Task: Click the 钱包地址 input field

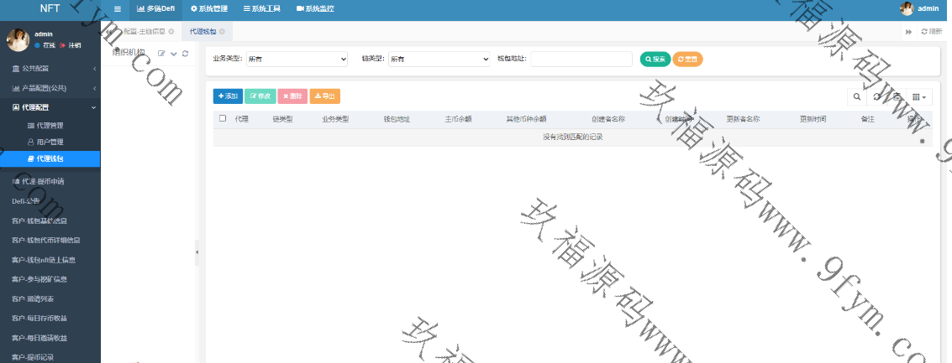Action: click(x=581, y=59)
